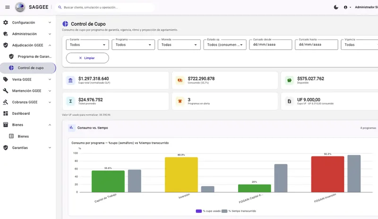Open the hamburger navigation menu
Screen dimensions: 378x219
[x=8, y=7]
